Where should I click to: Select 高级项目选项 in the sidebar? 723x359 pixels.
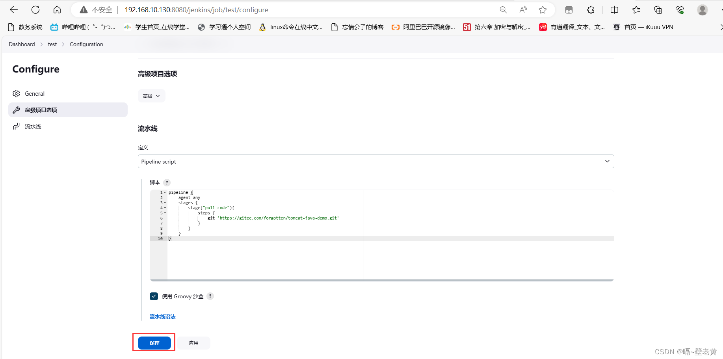[68, 110]
